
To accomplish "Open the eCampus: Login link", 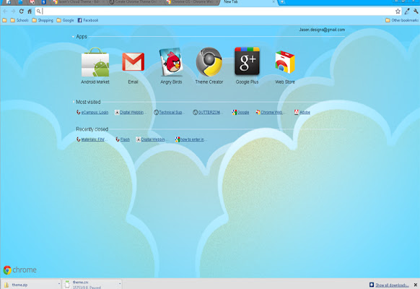I will (92, 112).
